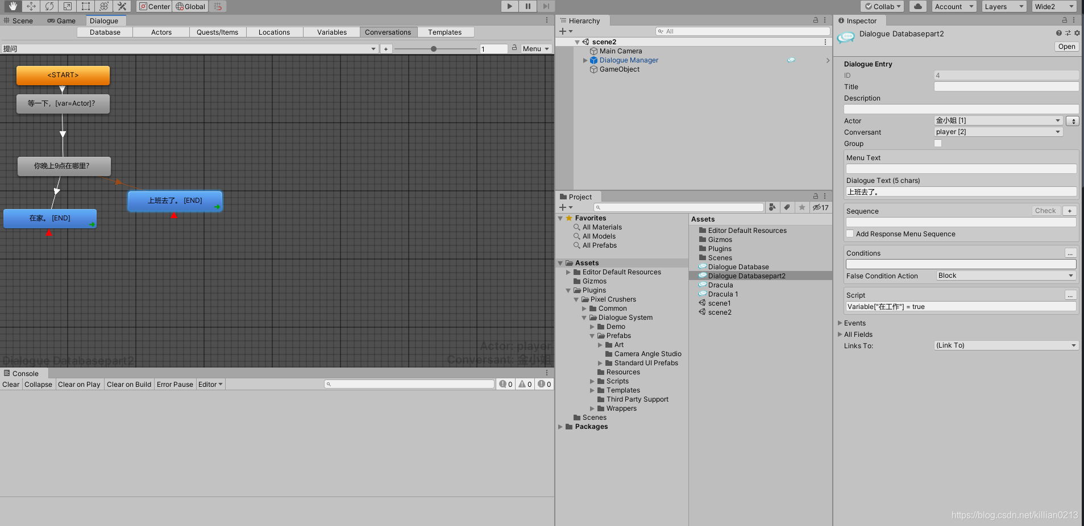
Task: Open the dialogue editor Menu dropdown
Action: pyautogui.click(x=535, y=49)
